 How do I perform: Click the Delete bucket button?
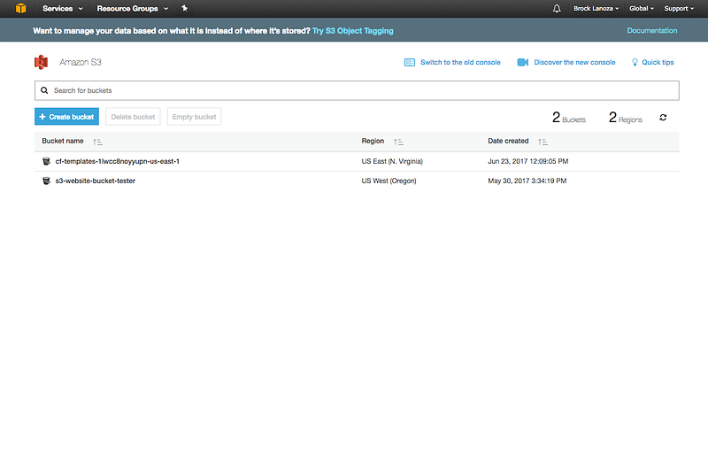[133, 117]
